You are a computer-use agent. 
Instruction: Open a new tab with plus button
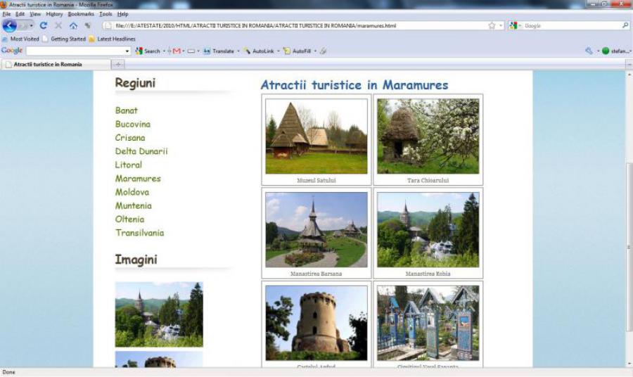click(x=118, y=64)
